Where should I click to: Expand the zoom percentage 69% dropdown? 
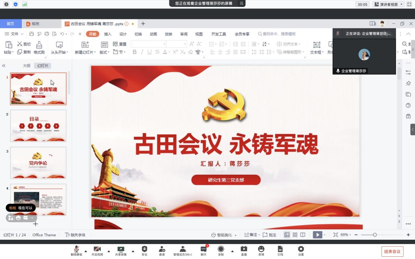coord(346,235)
